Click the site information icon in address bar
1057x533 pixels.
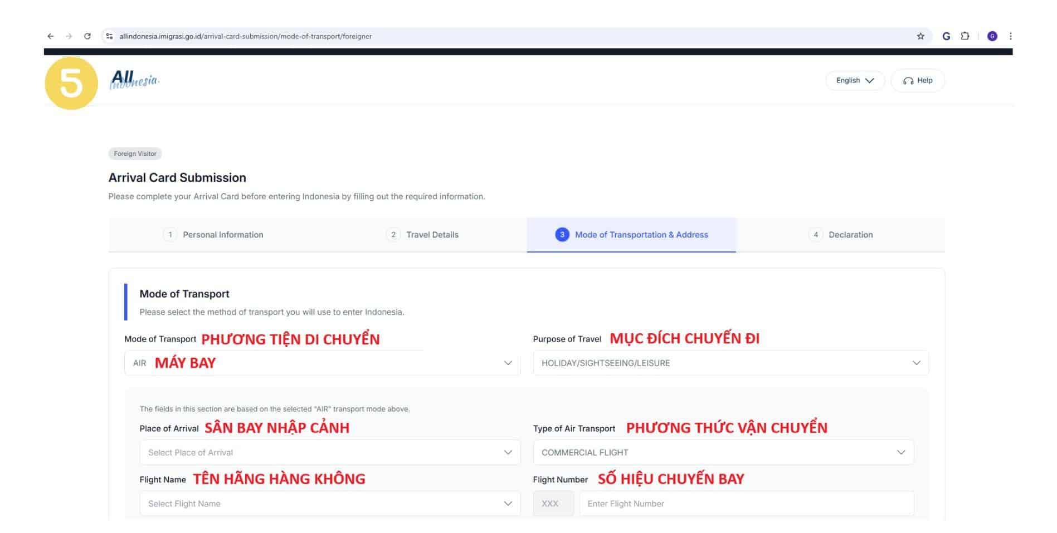(110, 36)
